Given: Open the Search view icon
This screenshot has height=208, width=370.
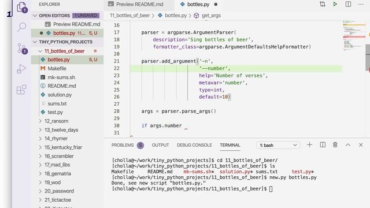Looking at the screenshot, I should point(22,27).
